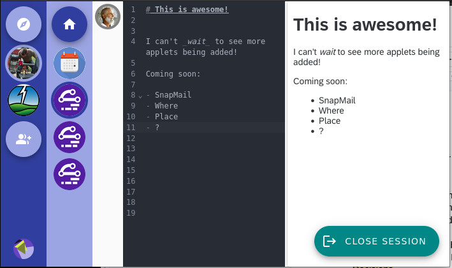Place cursor on "Coming soon:" editor line
452x268 pixels.
coord(173,74)
